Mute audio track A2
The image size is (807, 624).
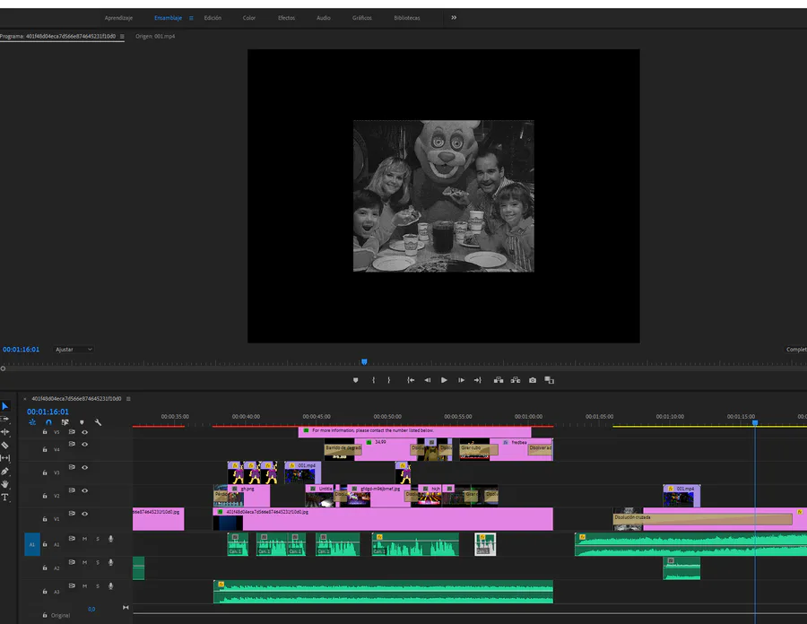tap(84, 562)
